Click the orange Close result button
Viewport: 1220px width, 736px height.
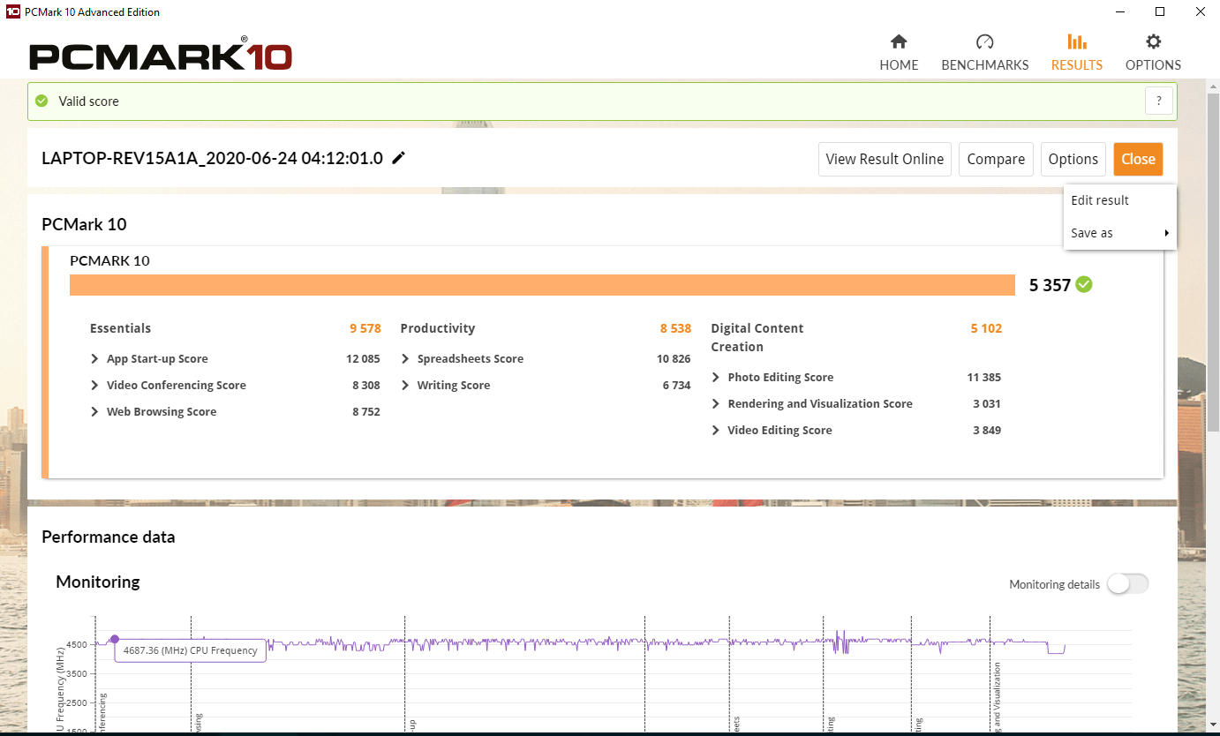[1138, 159]
